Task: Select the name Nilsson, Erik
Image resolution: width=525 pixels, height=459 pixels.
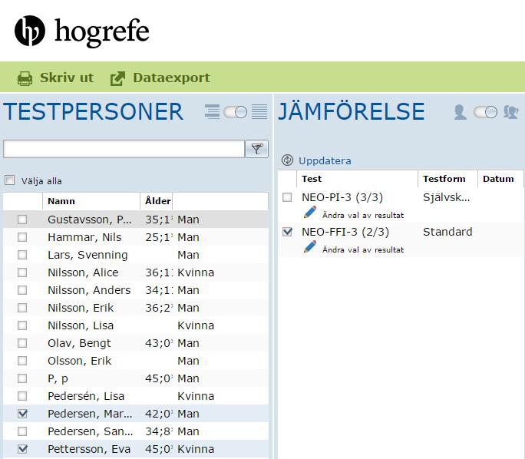Action: point(81,308)
